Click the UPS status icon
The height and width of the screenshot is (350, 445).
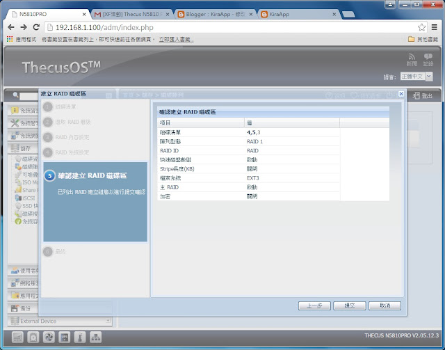point(65,337)
